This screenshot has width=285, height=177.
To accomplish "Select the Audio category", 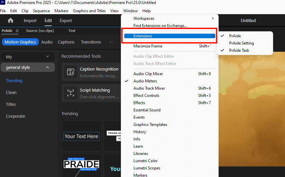I will coord(47,42).
